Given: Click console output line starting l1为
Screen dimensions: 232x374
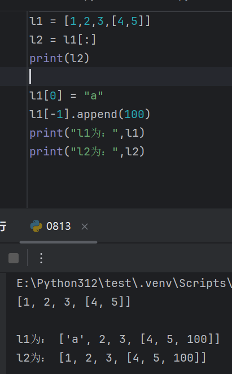Looking at the screenshot, I should (x=118, y=339).
